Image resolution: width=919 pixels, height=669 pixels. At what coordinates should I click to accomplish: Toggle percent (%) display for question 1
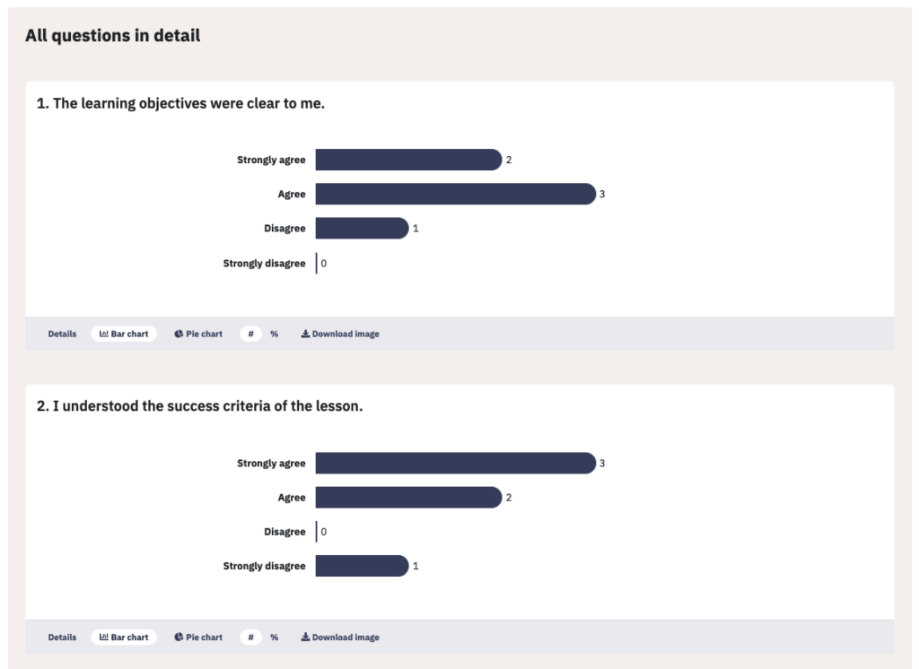pyautogui.click(x=275, y=334)
